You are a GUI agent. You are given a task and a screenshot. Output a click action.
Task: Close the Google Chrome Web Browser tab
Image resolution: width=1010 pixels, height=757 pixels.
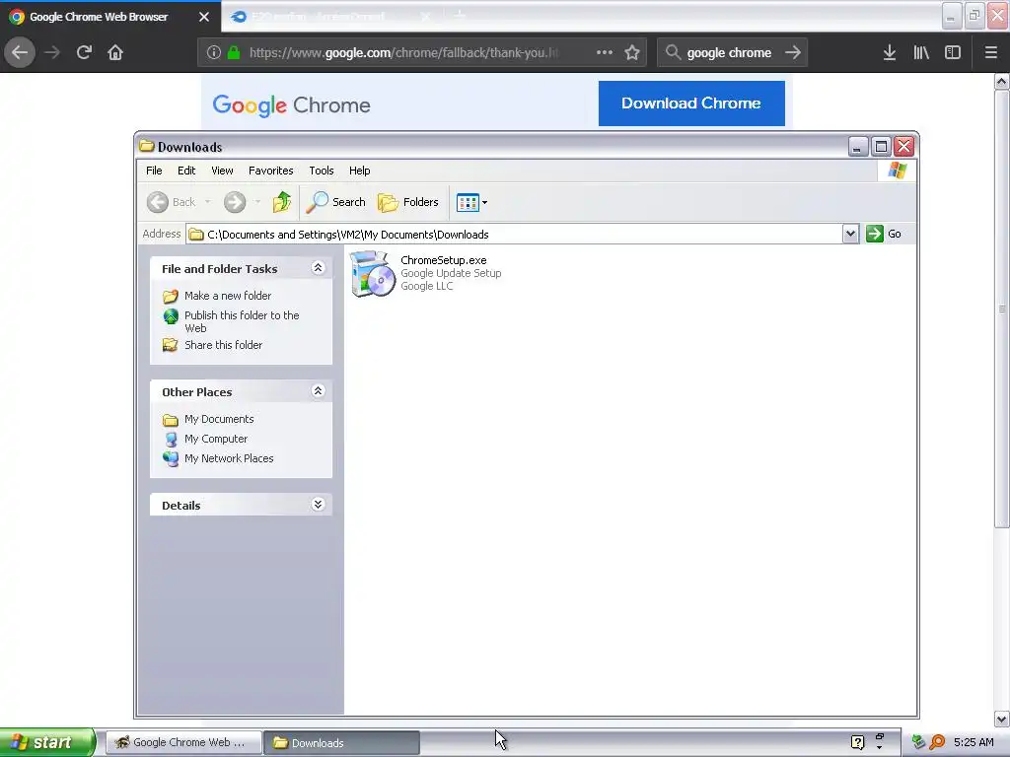pos(204,17)
